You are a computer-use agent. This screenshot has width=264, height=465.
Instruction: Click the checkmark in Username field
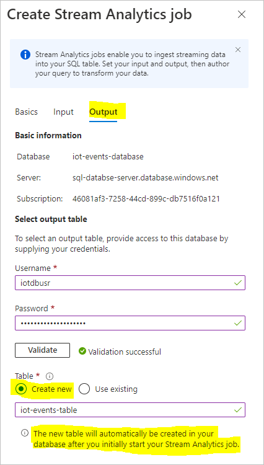237,283
